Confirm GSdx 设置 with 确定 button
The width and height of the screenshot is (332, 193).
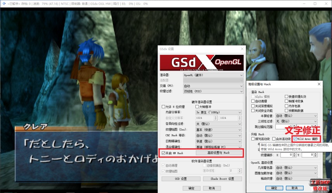[191, 188]
